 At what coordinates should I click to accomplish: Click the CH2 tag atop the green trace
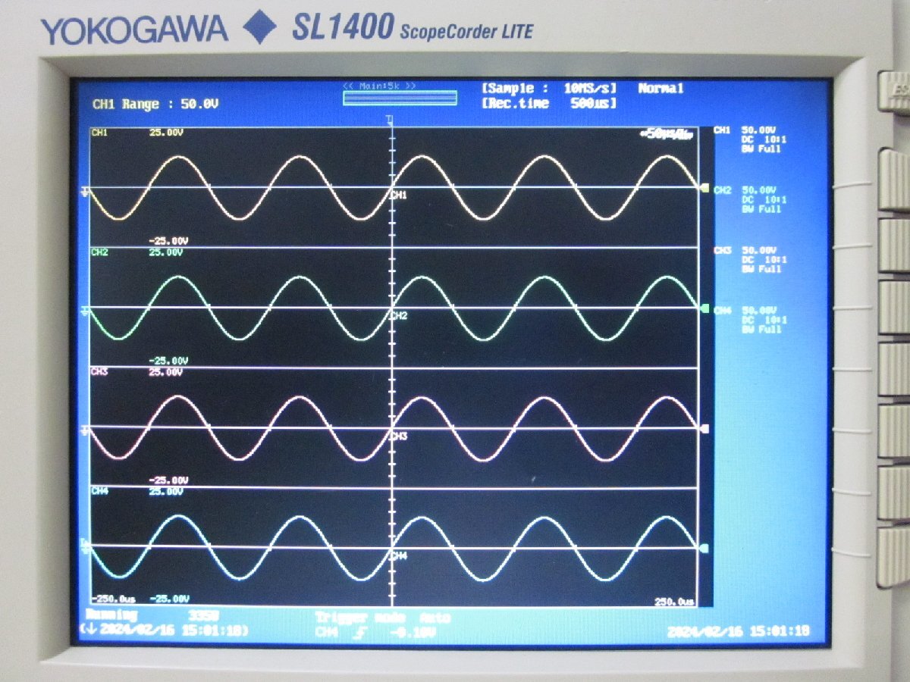(99, 252)
